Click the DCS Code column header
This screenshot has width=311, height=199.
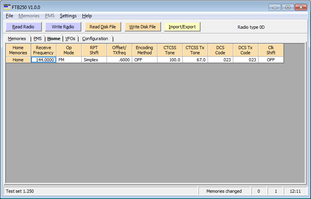pos(220,50)
